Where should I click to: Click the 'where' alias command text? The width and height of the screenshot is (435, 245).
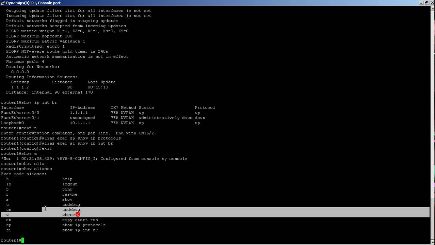point(68,215)
